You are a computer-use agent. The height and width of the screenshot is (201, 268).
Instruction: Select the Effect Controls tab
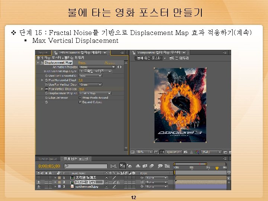click(80, 52)
